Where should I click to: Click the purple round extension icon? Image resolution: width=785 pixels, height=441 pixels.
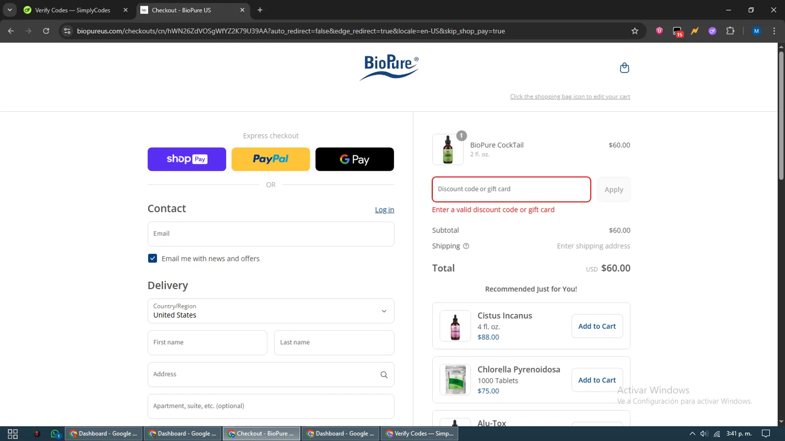tap(712, 31)
